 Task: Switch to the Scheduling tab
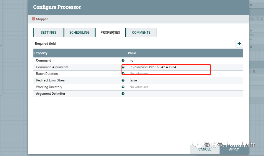click(80, 33)
